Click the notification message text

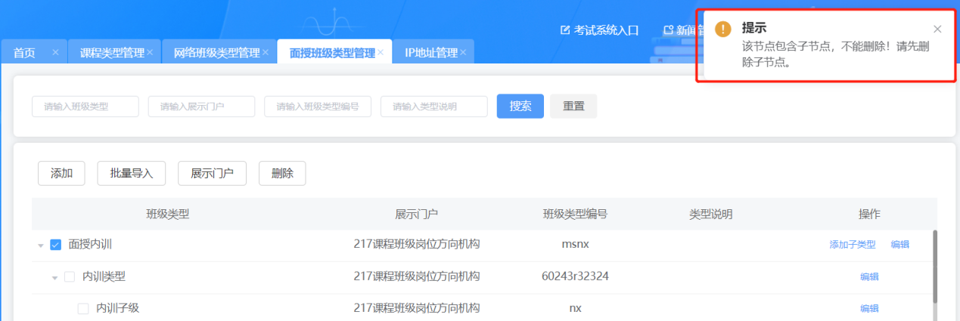(836, 54)
